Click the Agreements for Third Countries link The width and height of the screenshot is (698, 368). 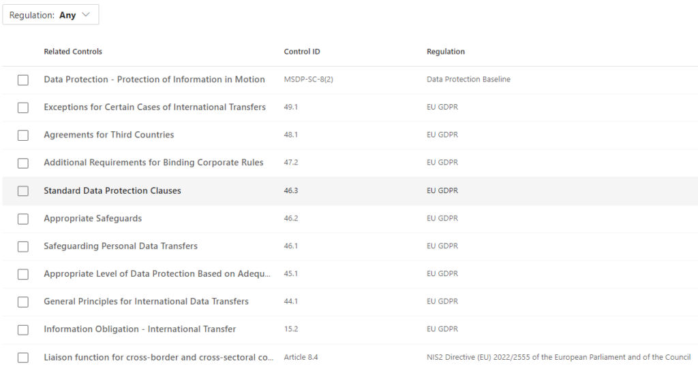point(109,135)
